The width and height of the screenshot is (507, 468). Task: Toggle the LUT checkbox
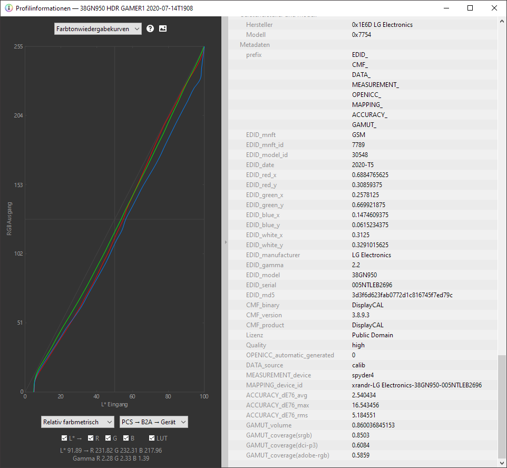point(152,438)
